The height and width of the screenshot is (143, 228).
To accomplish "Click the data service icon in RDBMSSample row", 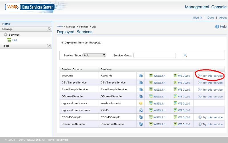I will (141, 117).
